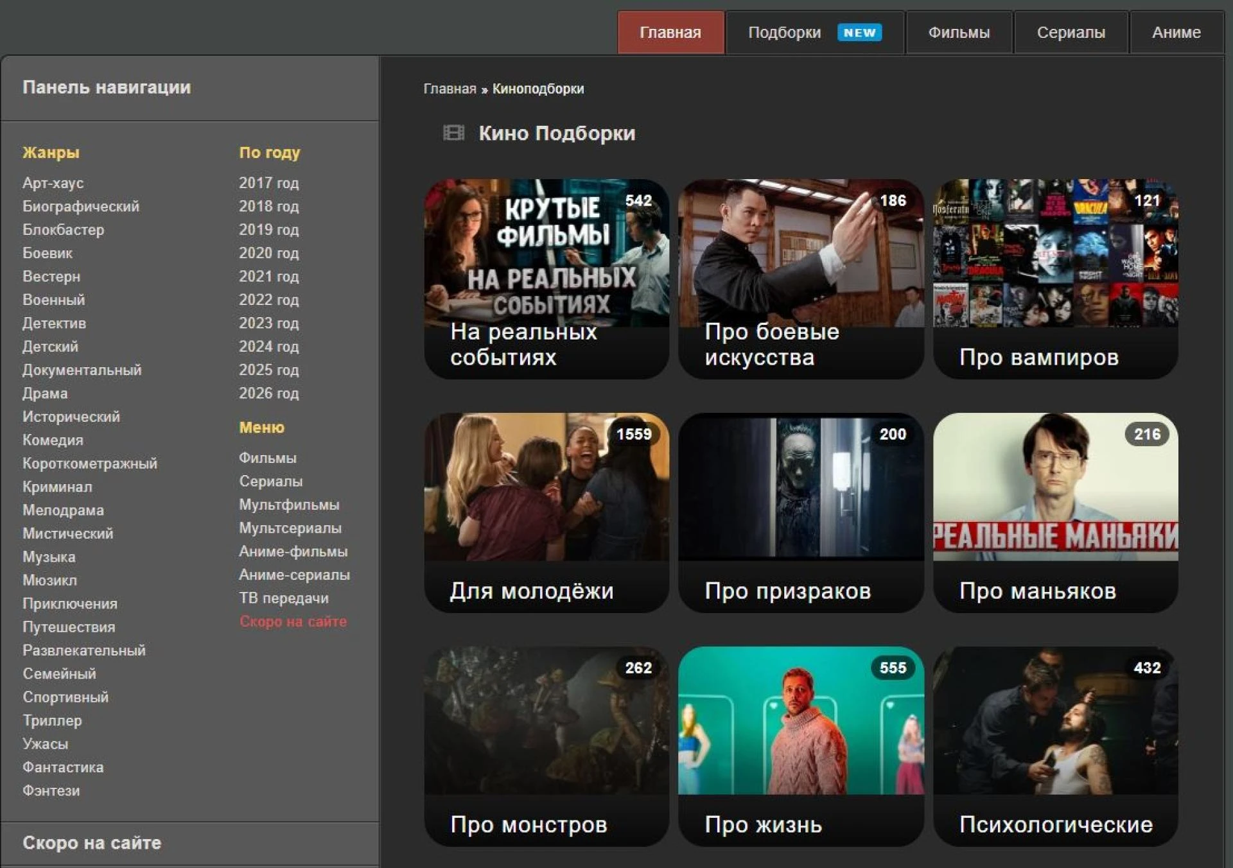Open the Про вампиров collection thumbnail
This screenshot has width=1233, height=868.
tap(1055, 254)
